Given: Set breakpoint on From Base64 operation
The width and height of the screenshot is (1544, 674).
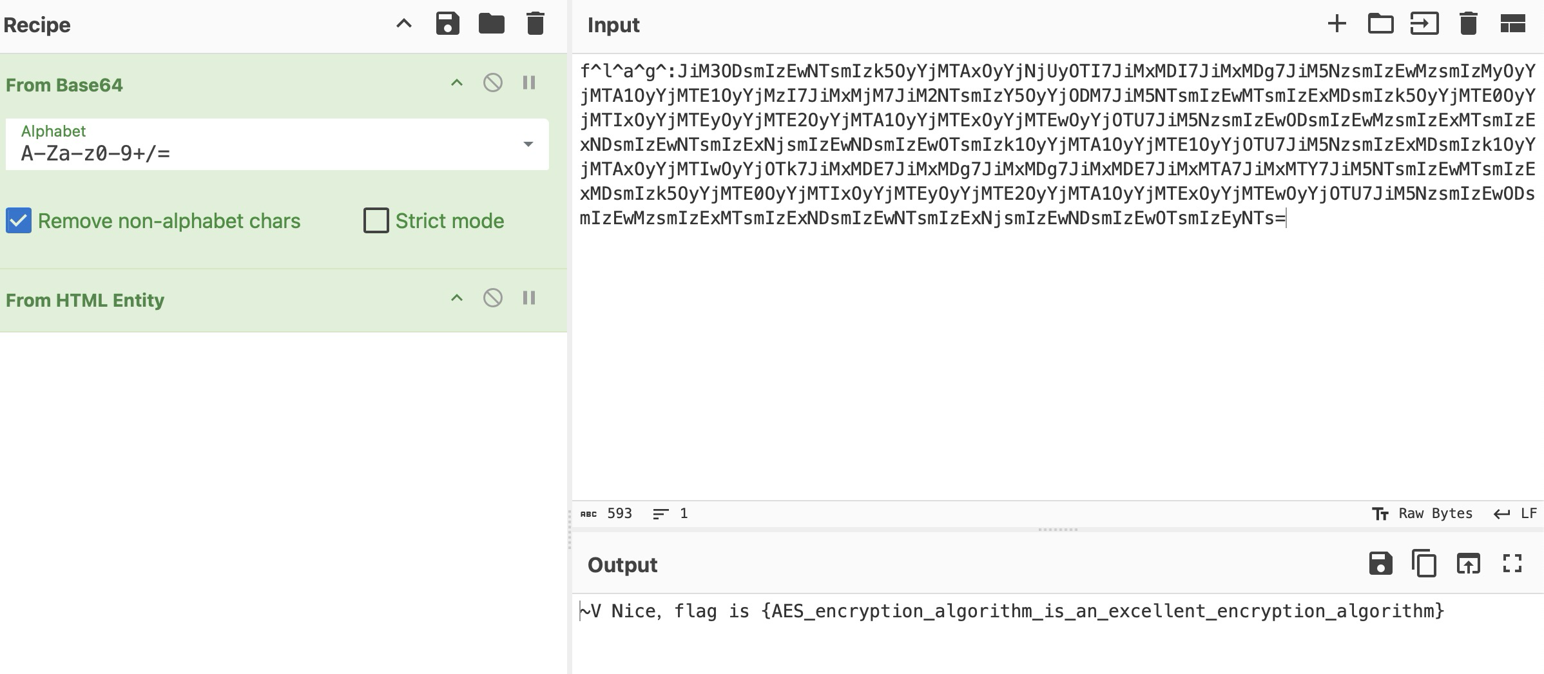Looking at the screenshot, I should point(529,82).
